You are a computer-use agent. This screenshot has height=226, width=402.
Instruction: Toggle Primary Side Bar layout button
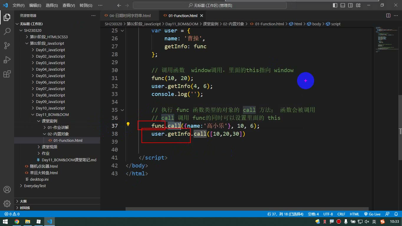click(x=335, y=5)
